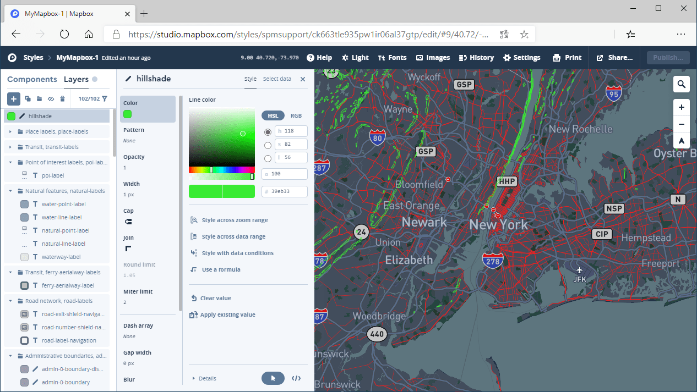The height and width of the screenshot is (392, 697).
Task: Click Style with data conditions
Action: [x=232, y=253]
